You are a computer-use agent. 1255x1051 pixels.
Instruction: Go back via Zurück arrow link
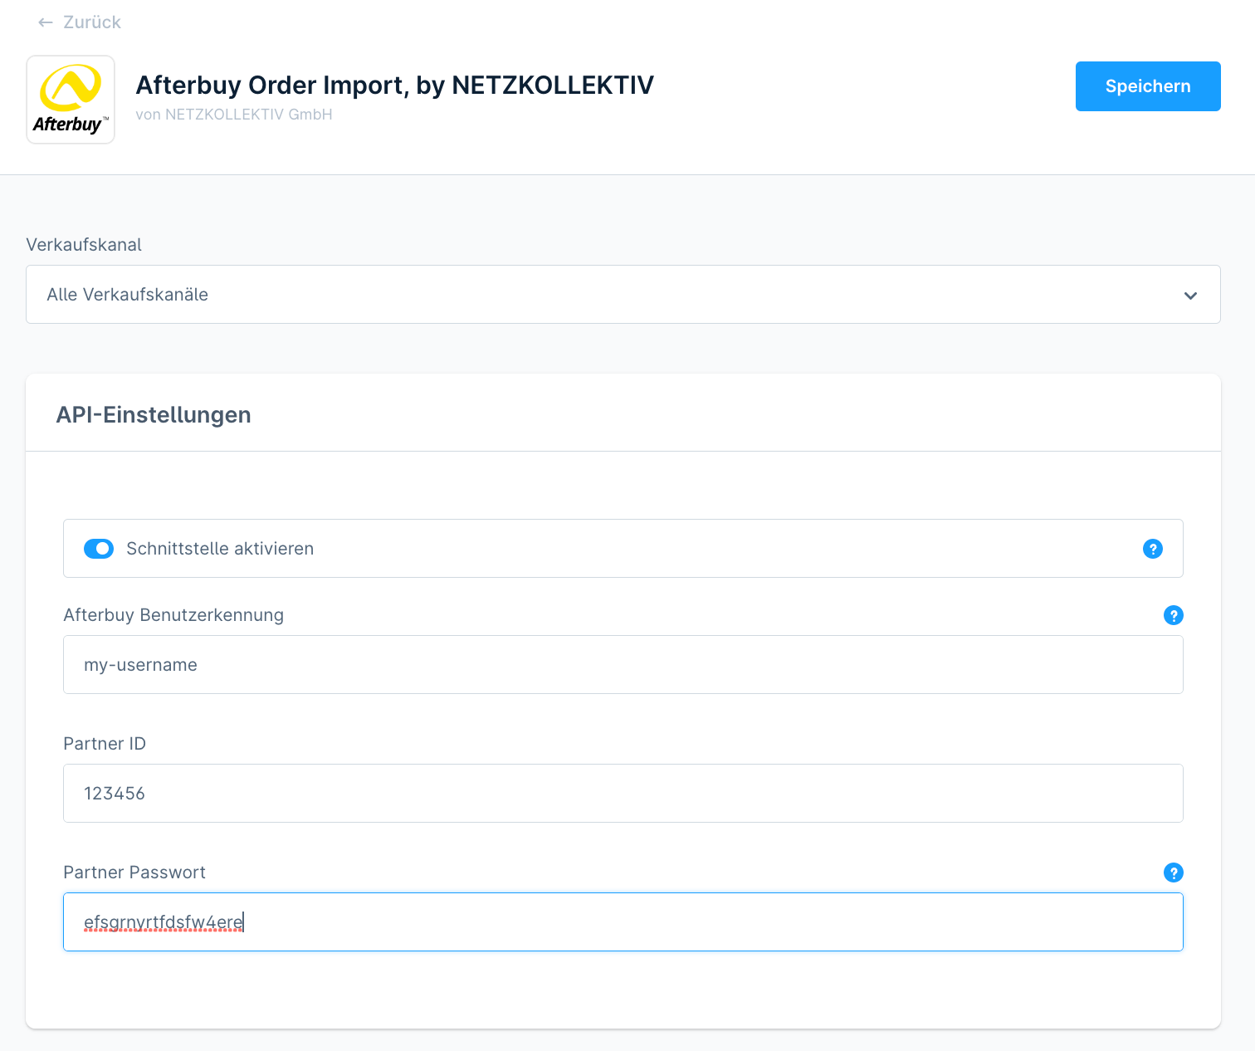(80, 22)
